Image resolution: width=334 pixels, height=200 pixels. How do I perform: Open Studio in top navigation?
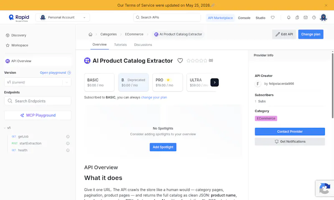pyautogui.click(x=260, y=18)
